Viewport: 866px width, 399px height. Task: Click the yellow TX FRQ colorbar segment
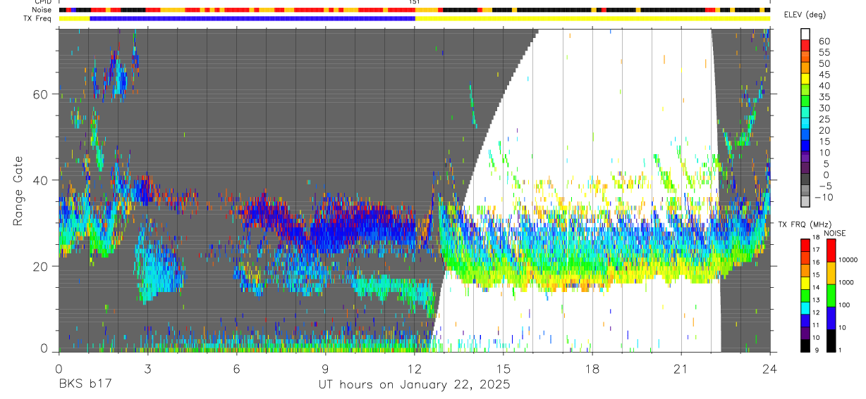(805, 282)
